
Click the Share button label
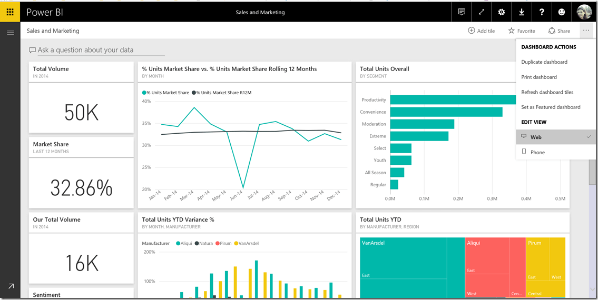click(564, 31)
